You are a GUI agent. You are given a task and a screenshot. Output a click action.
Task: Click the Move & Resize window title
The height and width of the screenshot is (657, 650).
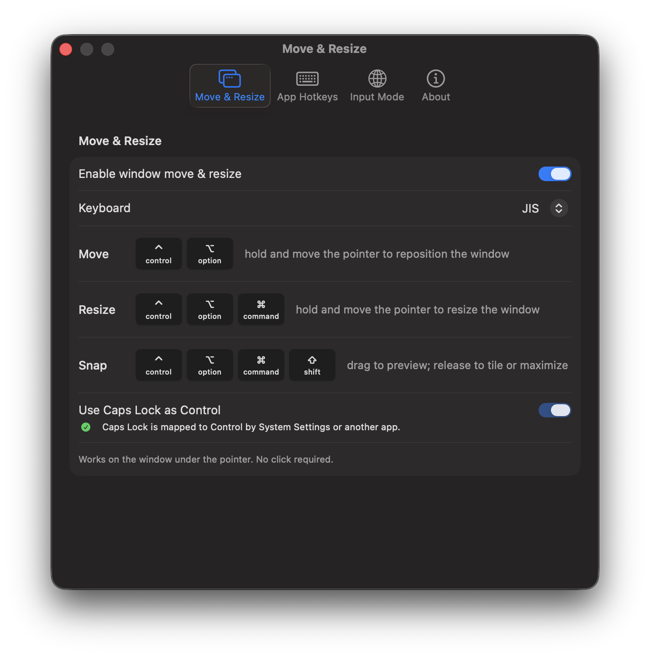pos(325,49)
